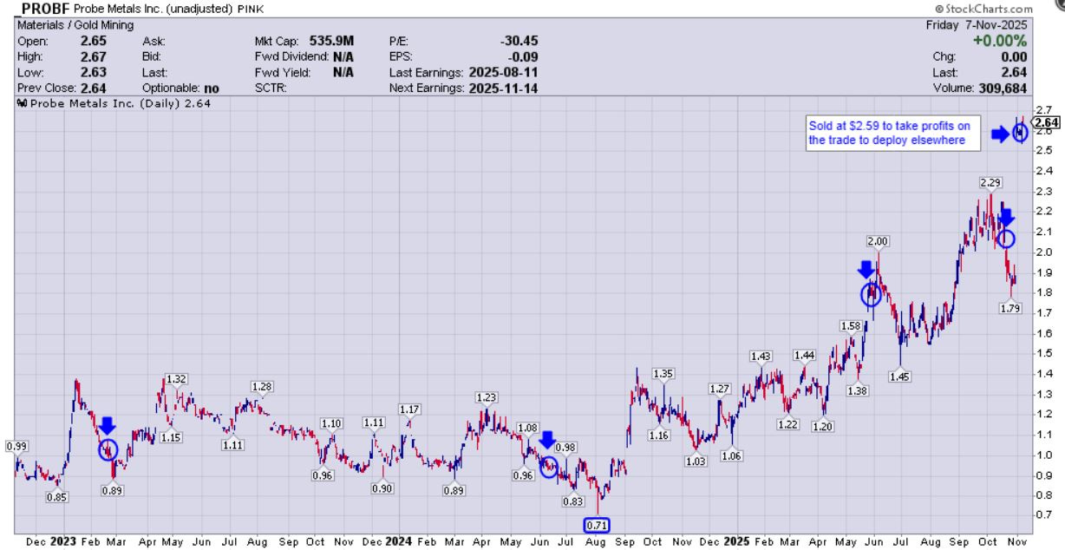Viewport: 1065px width, 550px height.
Task: Click the 1.43 price label
Action: [761, 356]
